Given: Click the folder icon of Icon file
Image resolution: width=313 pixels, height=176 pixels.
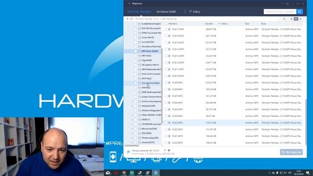Looking at the screenshot, I should point(140,42).
